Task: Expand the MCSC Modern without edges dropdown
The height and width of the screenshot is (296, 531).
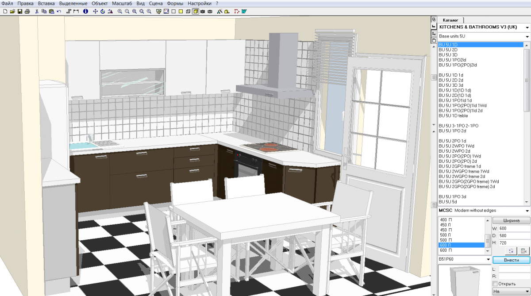Action: pos(527,211)
